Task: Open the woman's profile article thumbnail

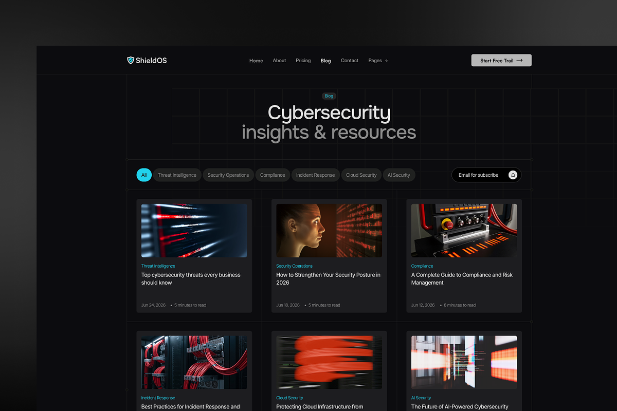Action: (329, 231)
